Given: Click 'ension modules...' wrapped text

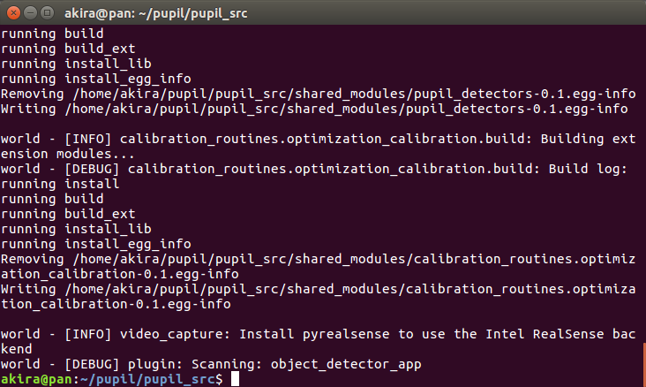Looking at the screenshot, I should coord(68,155).
